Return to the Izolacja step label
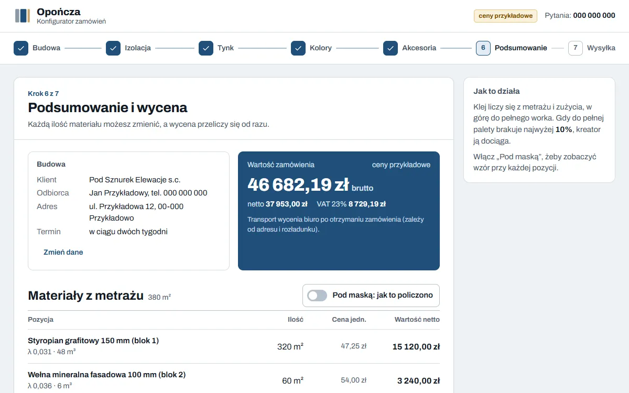629x393 pixels. 138,48
